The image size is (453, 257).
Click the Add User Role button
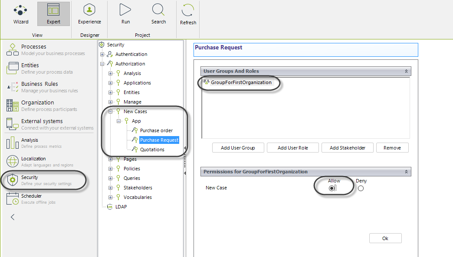pos(292,148)
